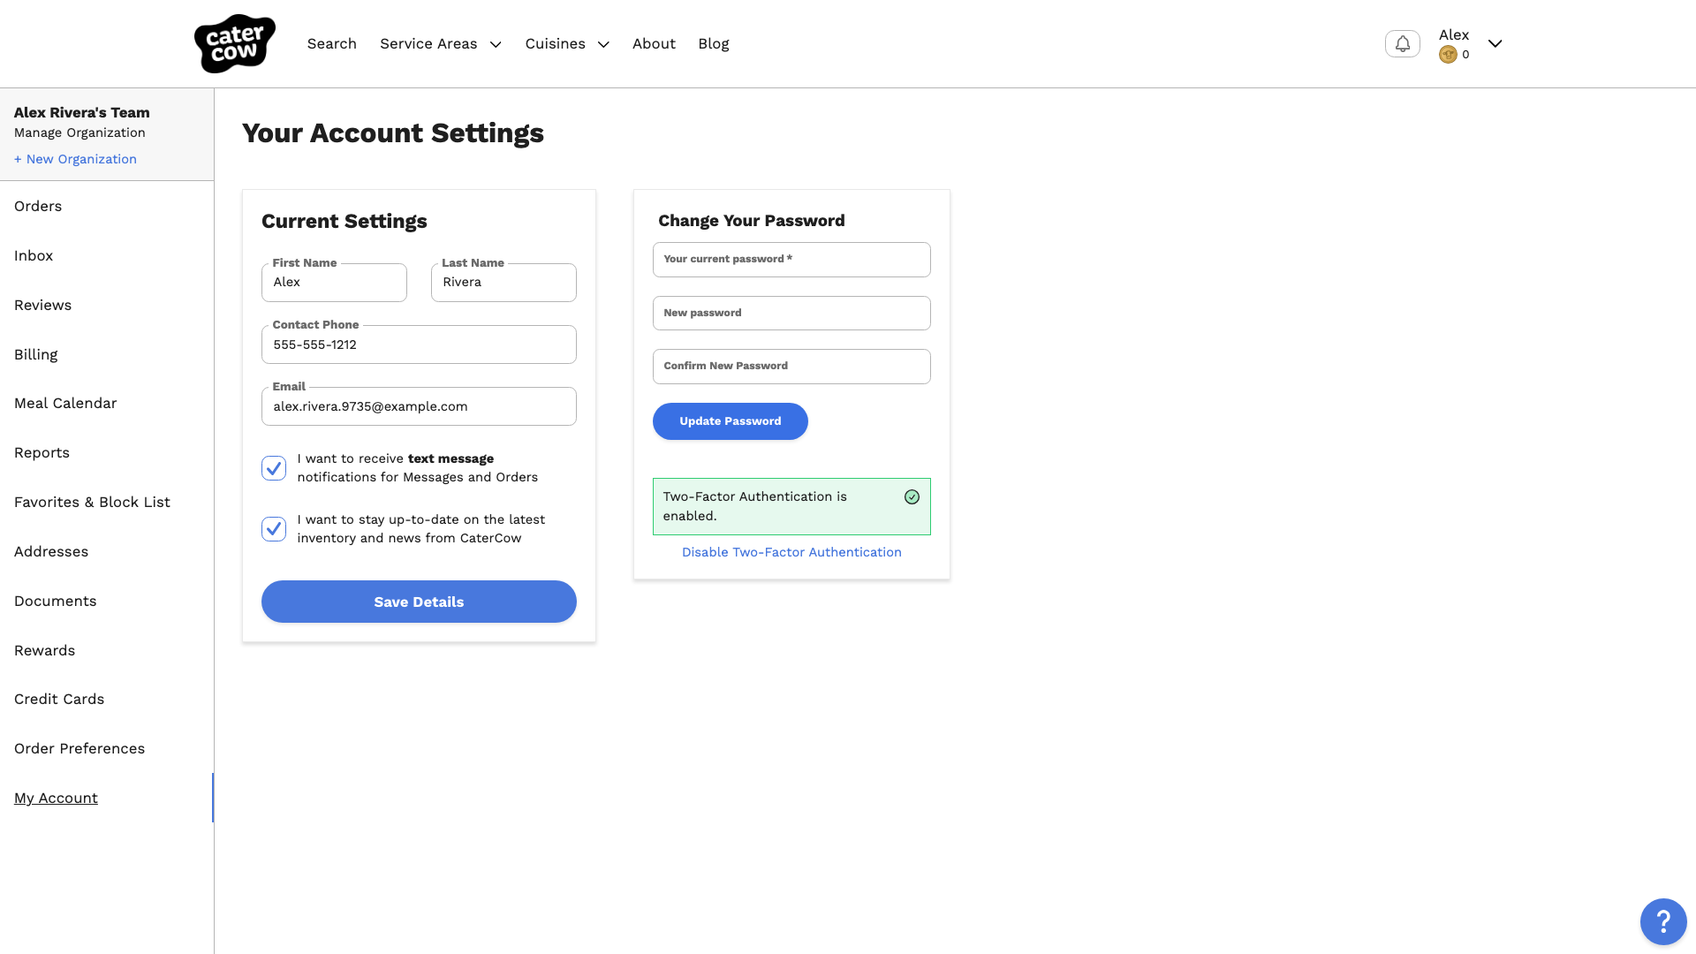
Task: Click Disable Two-Factor Authentication link
Action: 791,552
